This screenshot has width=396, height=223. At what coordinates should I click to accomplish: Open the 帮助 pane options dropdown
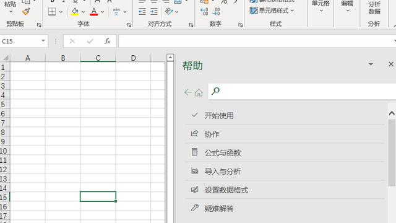point(371,64)
